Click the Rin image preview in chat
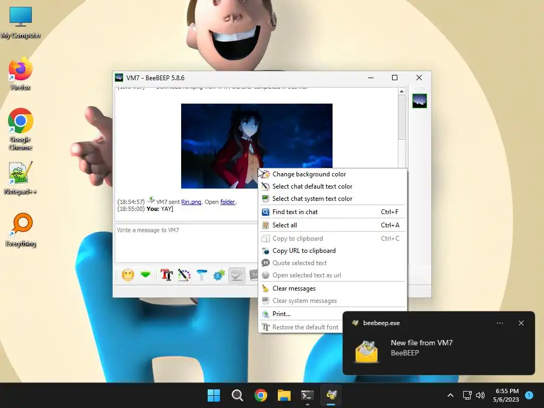The image size is (544, 408). click(x=257, y=146)
